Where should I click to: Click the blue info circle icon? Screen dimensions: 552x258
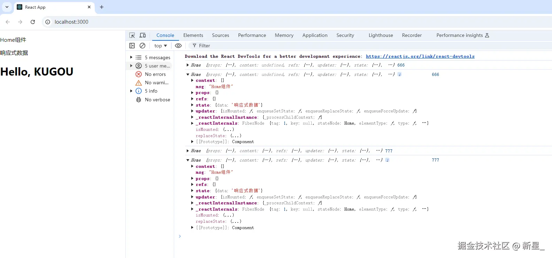(x=139, y=91)
